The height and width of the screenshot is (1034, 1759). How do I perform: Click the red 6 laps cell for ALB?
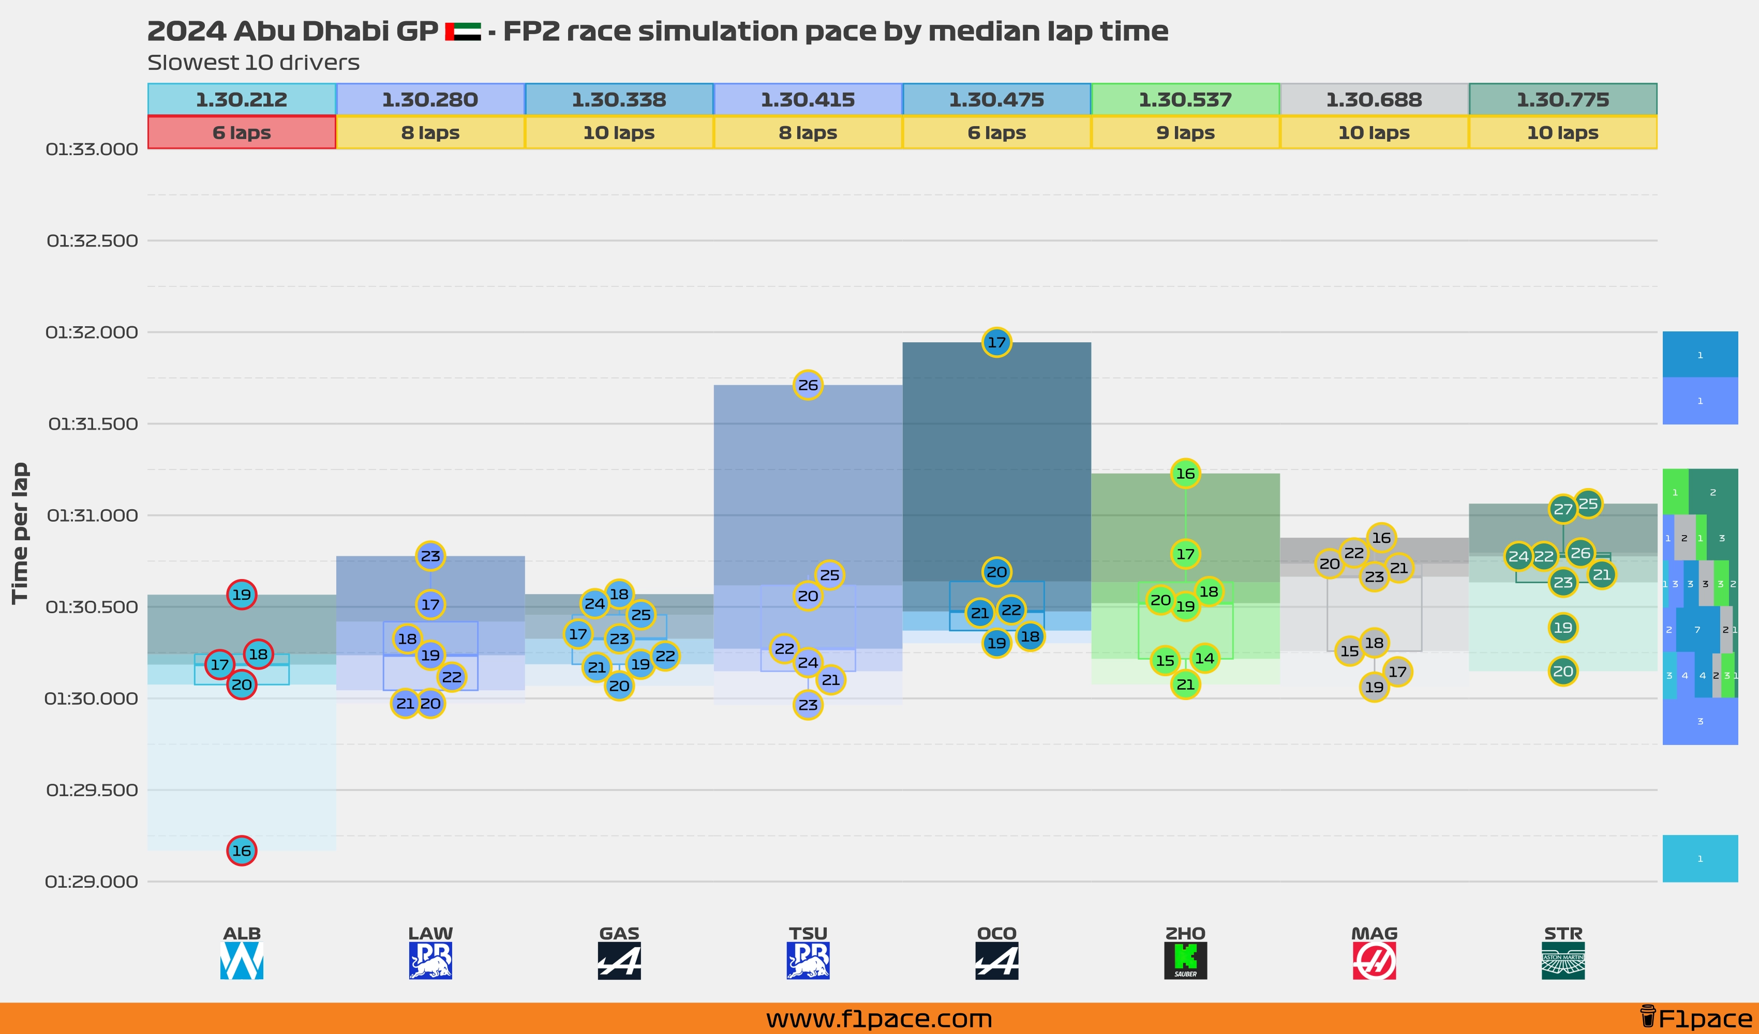[242, 132]
